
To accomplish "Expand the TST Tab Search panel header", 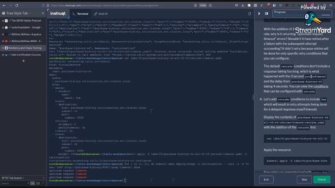I will (x=23, y=178).
